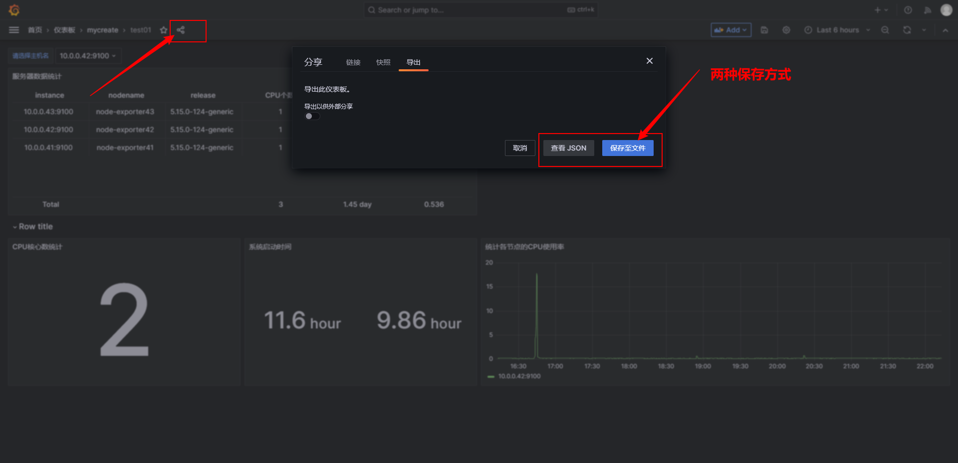Collapse the Row title section

tap(32, 226)
